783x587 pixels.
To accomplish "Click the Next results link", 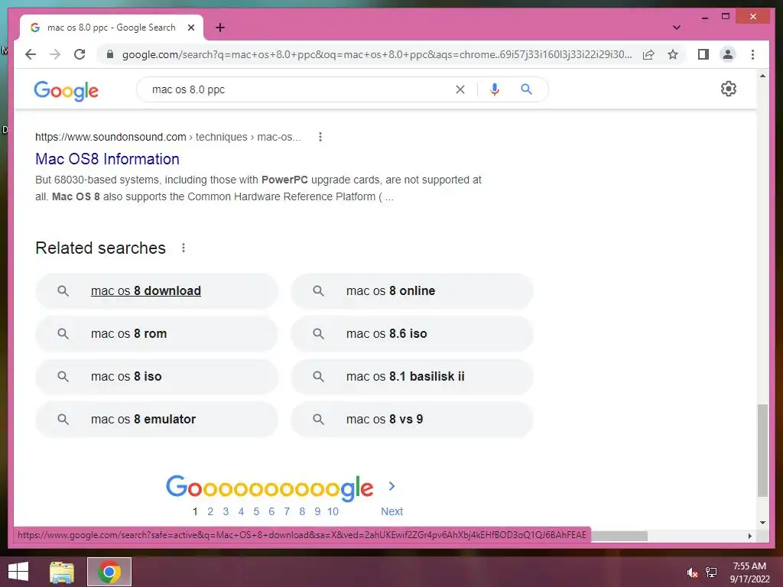I will coord(391,511).
